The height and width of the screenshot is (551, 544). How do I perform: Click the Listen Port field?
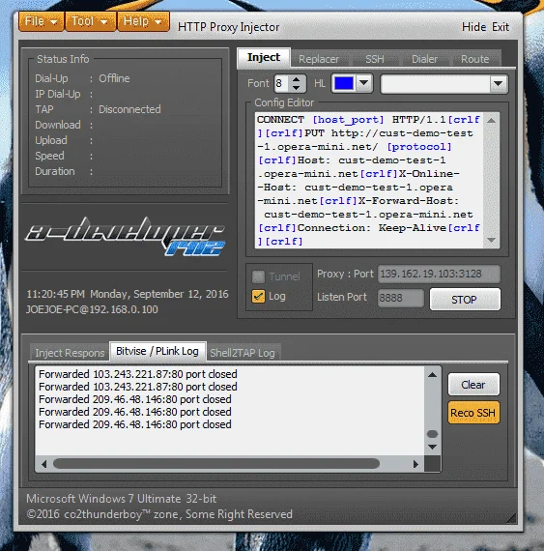point(401,298)
